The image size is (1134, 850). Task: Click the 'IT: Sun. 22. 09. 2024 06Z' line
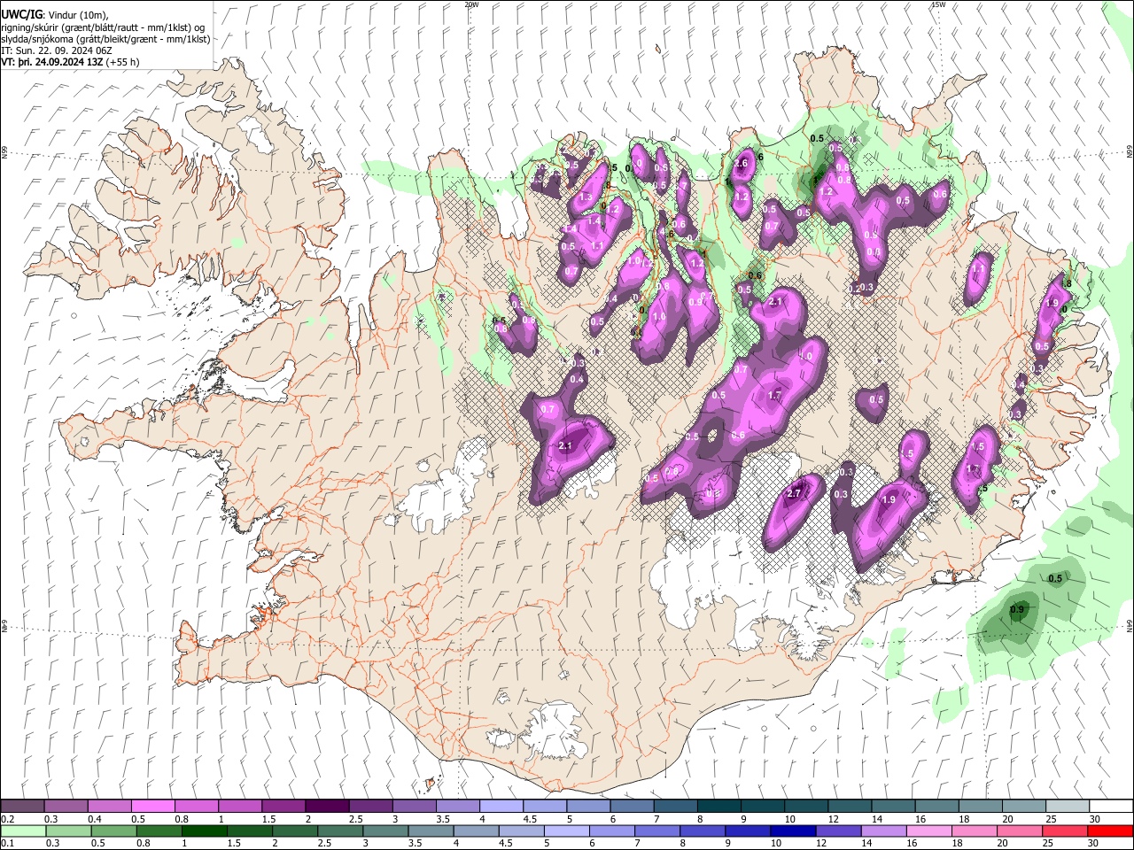(x=56, y=50)
